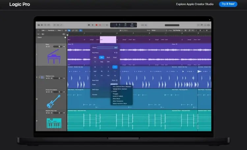Image resolution: width=247 pixels, height=150 pixels.
Task: Click the Piano track volume slider
Action: click(x=58, y=47)
